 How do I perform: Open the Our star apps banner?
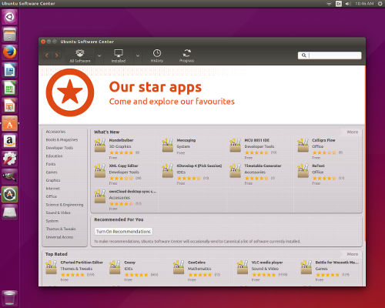tap(202, 95)
